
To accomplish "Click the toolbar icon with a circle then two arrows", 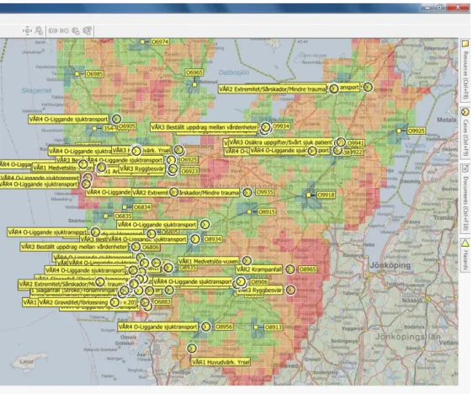I will pyautogui.click(x=53, y=31).
